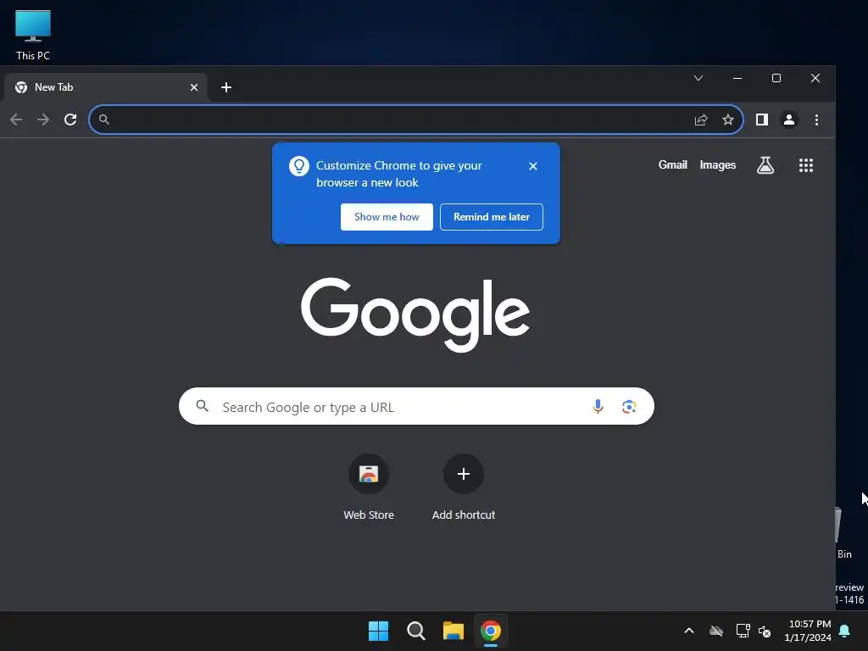
Task: Click the Search Google or type a URL box
Action: 416,406
